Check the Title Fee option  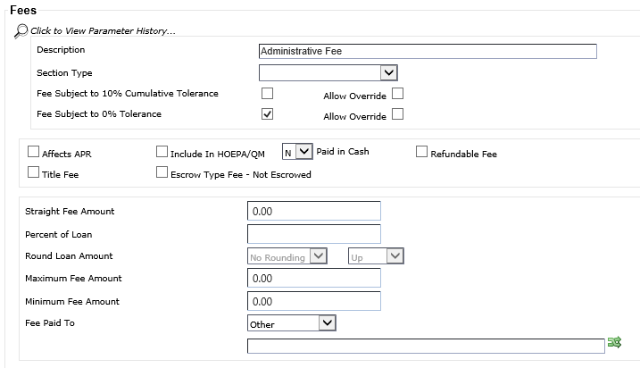[x=34, y=173]
